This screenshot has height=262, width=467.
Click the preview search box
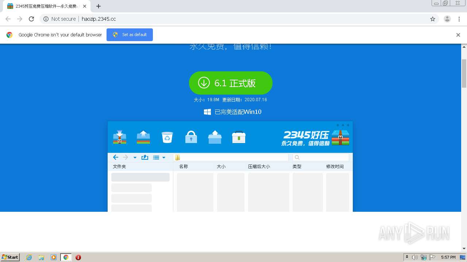pos(321,157)
